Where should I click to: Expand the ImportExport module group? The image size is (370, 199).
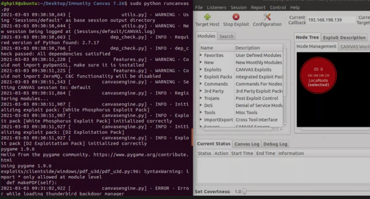201,120
